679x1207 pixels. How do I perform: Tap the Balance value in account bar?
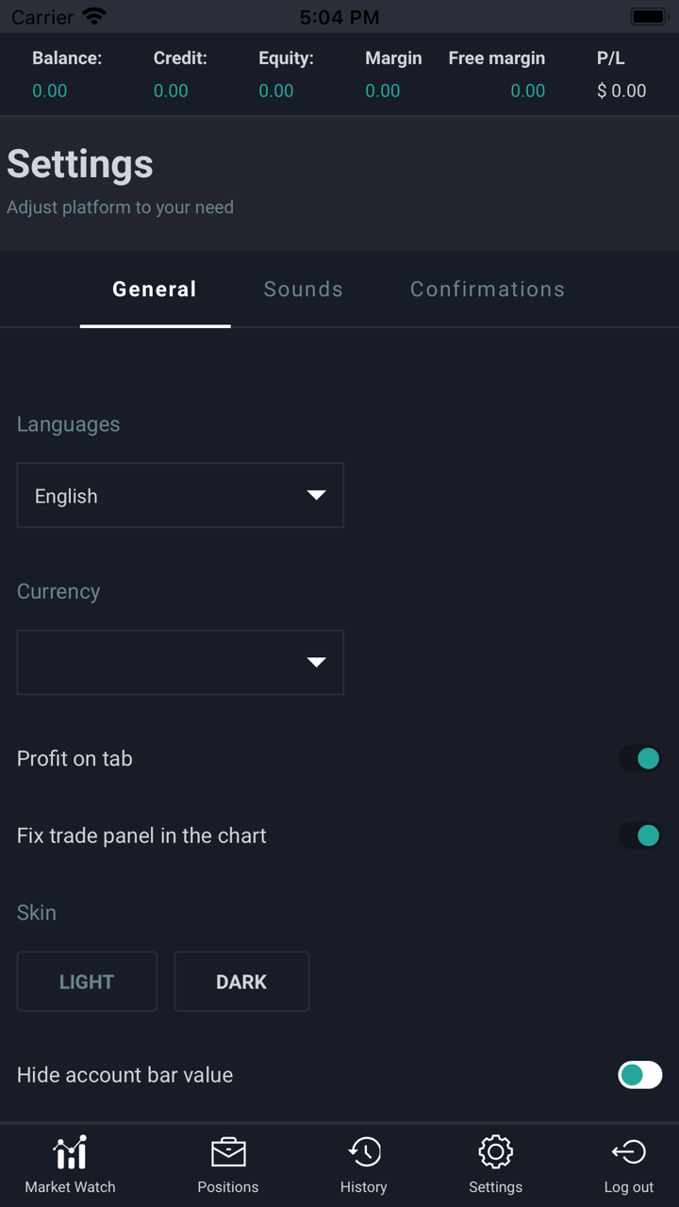coord(50,91)
